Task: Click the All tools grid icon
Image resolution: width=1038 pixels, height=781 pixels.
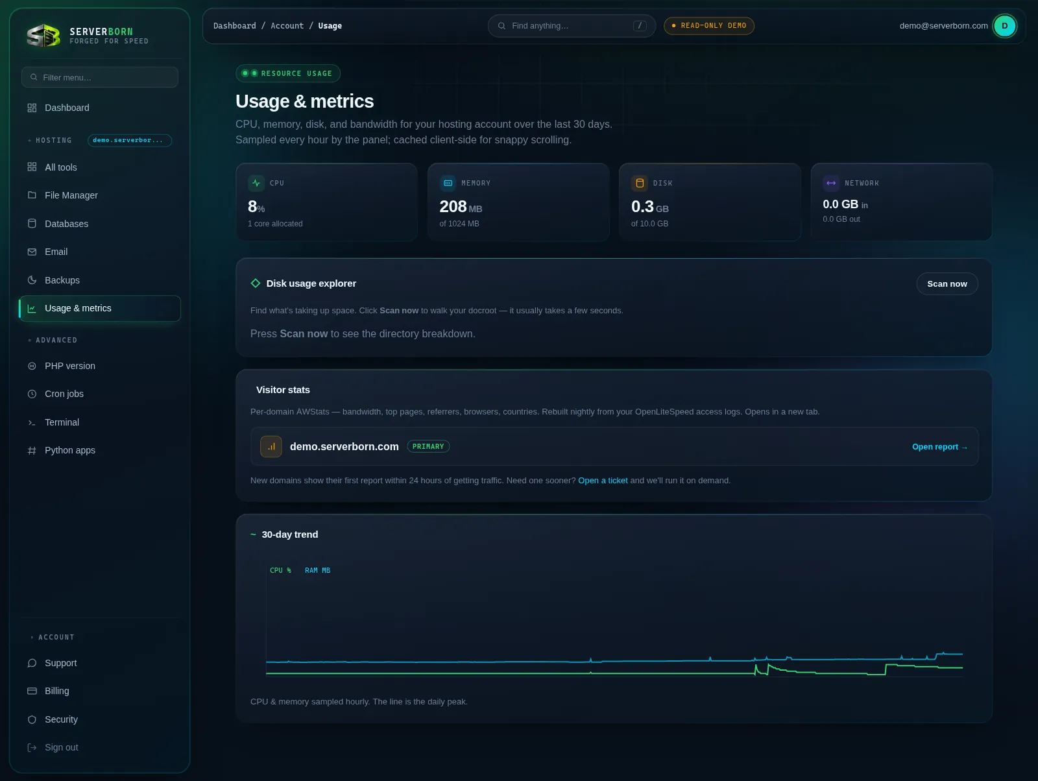Action: click(32, 167)
